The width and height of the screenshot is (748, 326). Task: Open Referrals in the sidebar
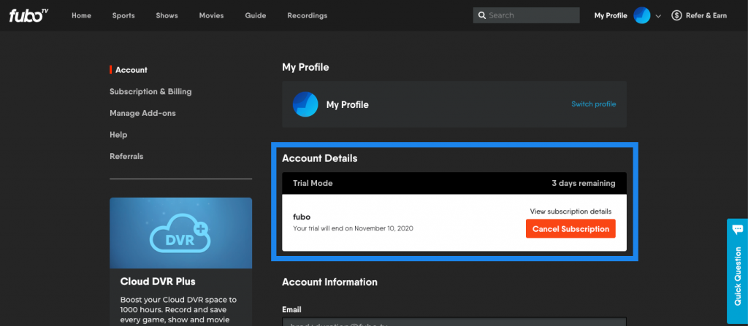point(126,156)
